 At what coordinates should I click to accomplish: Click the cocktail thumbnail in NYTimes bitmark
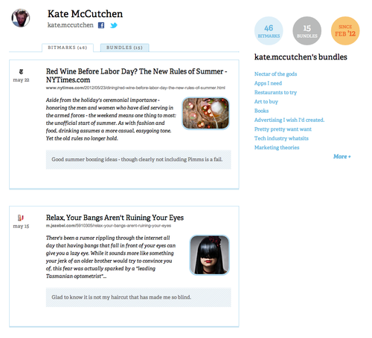[x=205, y=114]
